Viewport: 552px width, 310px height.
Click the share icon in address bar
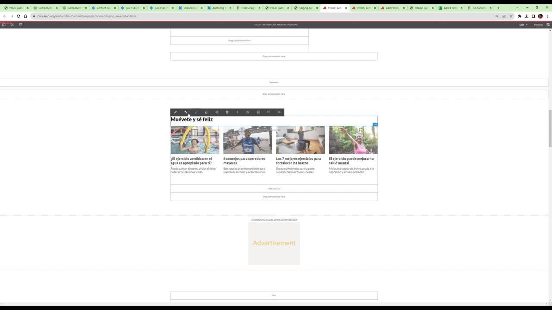504,16
